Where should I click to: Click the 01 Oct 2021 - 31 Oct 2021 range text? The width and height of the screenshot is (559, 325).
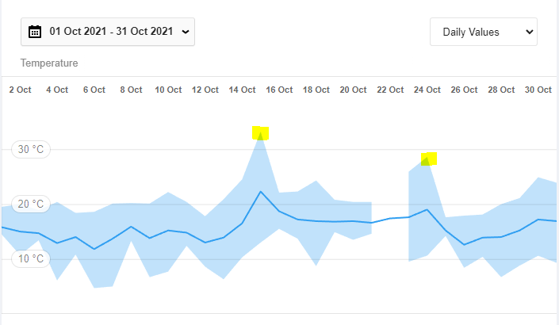point(111,32)
